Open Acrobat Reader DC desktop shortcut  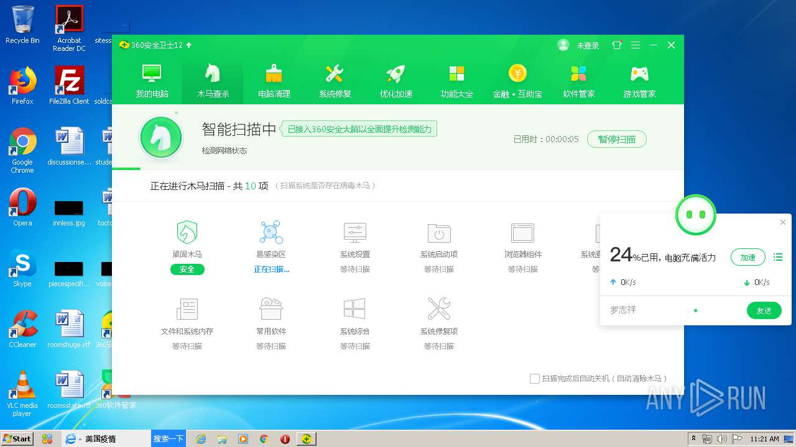coord(69,29)
